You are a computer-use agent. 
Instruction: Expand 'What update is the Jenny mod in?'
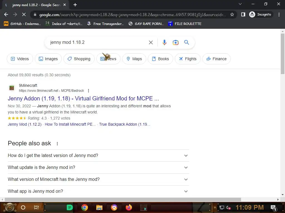click(99, 168)
